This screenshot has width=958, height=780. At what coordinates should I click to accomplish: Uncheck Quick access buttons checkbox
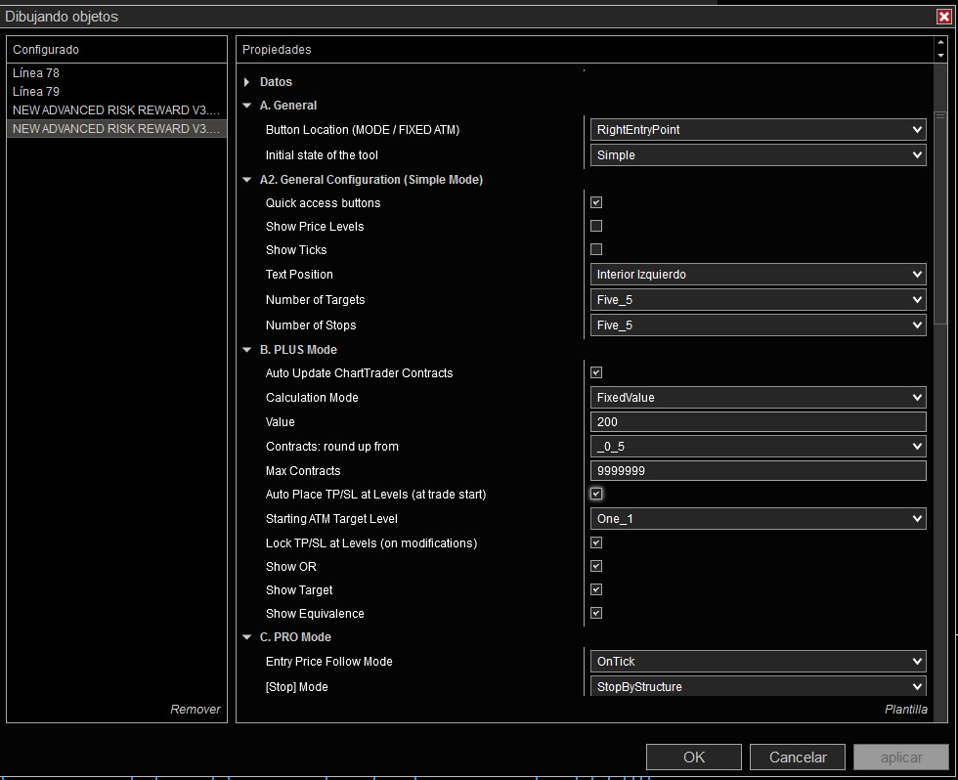click(596, 203)
